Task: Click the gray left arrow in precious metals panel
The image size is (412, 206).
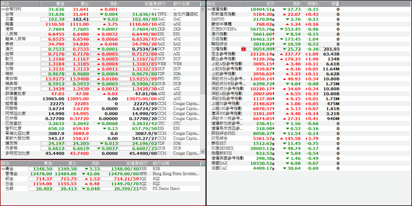Action: [x=203, y=162]
